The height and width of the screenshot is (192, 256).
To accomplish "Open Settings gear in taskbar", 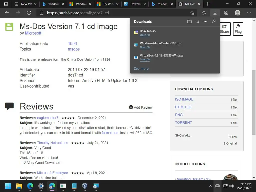I will [41, 186].
